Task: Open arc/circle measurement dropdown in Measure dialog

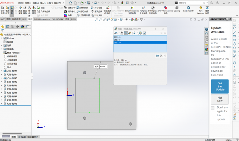Action: tap(119, 33)
